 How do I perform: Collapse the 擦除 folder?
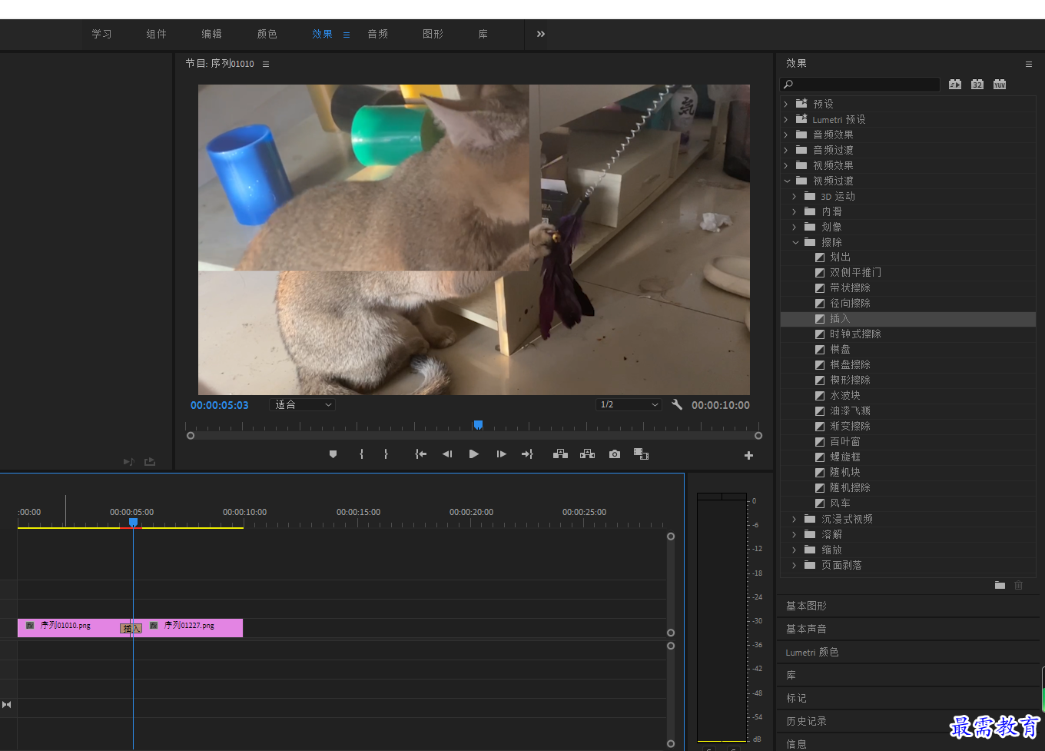pos(795,242)
